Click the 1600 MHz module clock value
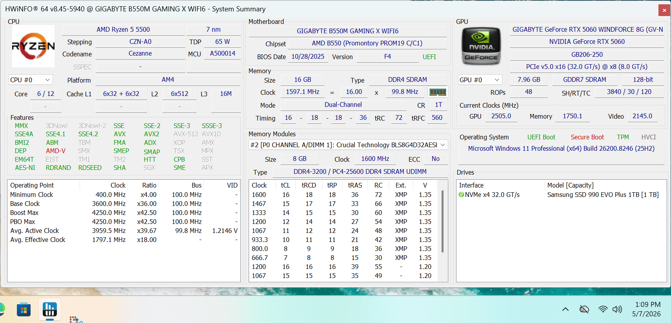The width and height of the screenshot is (671, 323). click(375, 159)
